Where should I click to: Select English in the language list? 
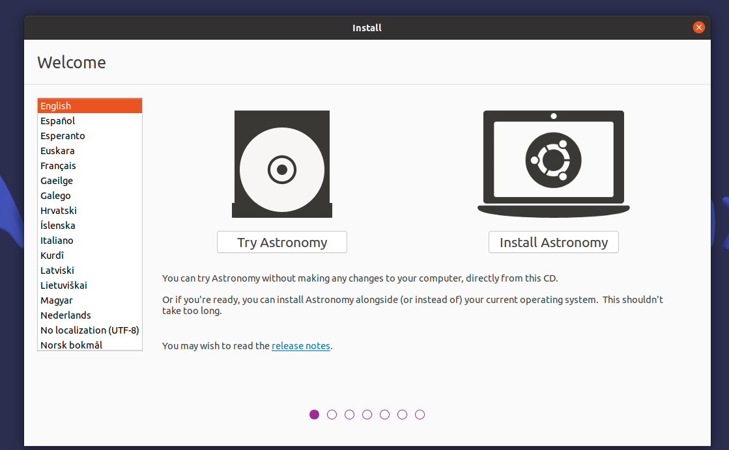click(90, 106)
